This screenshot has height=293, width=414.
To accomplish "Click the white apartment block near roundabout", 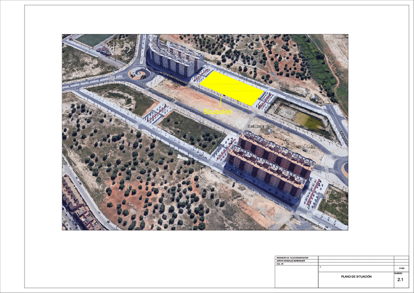I will click(174, 57).
